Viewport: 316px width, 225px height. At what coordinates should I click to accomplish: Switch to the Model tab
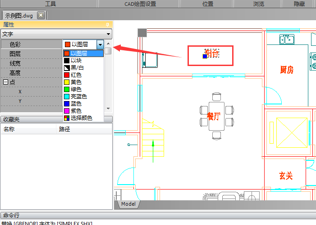128,204
